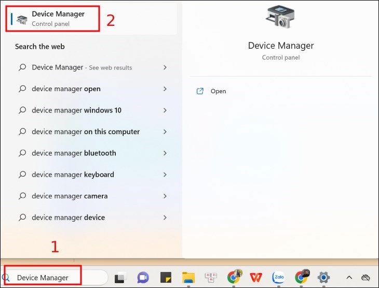Select 'device manager open' suggestion

(x=93, y=89)
